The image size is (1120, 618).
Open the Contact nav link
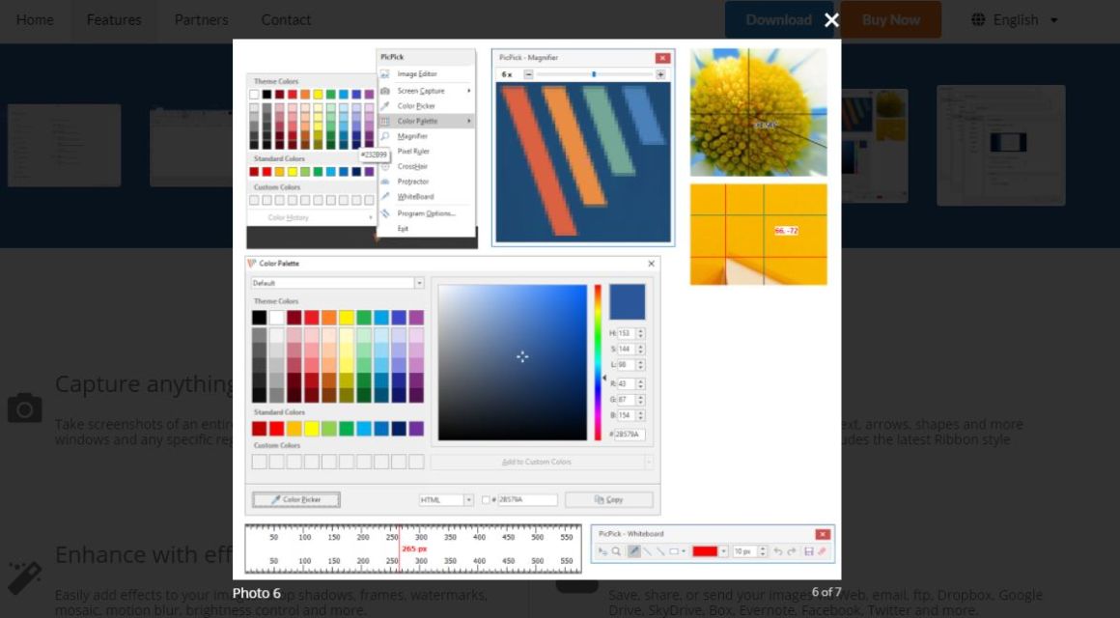tap(286, 20)
